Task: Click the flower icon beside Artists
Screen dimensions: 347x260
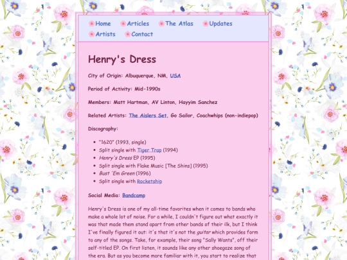Action: tap(92, 34)
